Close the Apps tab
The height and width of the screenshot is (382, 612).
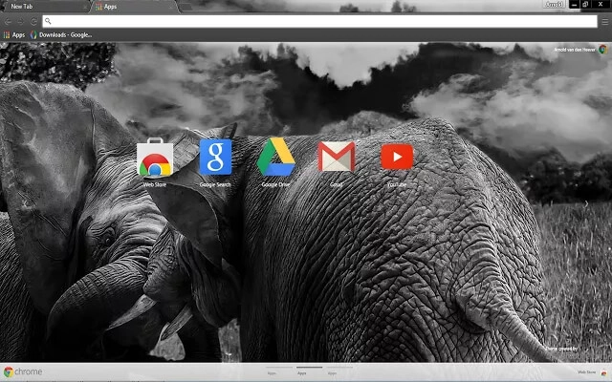coord(170,7)
